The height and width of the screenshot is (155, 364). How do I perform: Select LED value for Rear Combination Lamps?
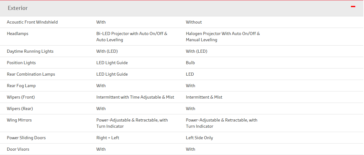[x=190, y=74]
